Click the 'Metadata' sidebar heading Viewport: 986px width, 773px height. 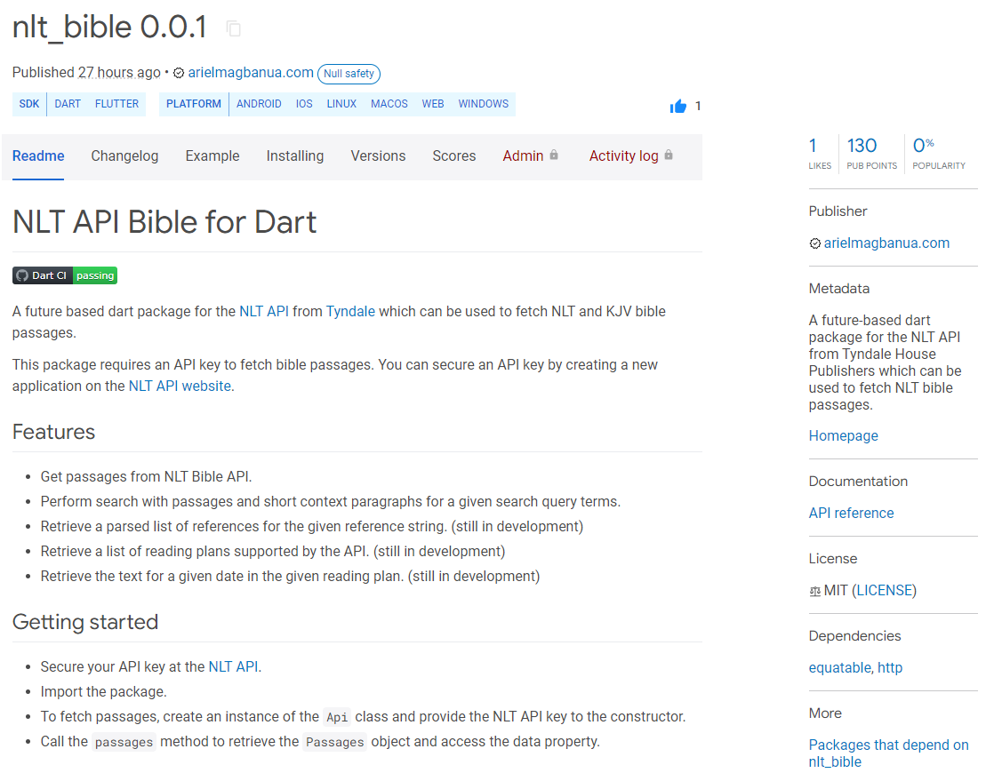(838, 289)
